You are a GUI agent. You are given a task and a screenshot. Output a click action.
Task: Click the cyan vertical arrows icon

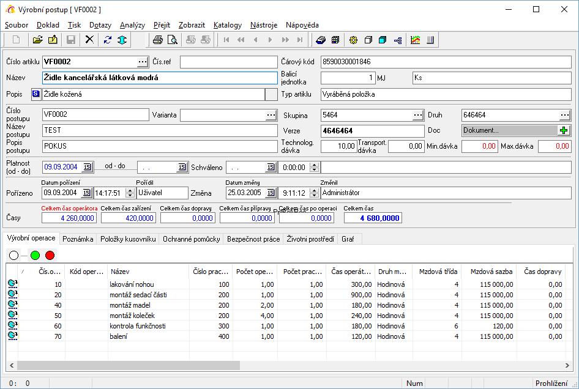point(122,40)
